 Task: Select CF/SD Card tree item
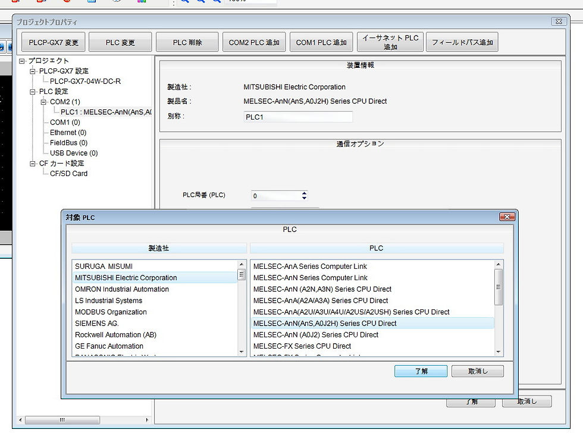pos(69,174)
